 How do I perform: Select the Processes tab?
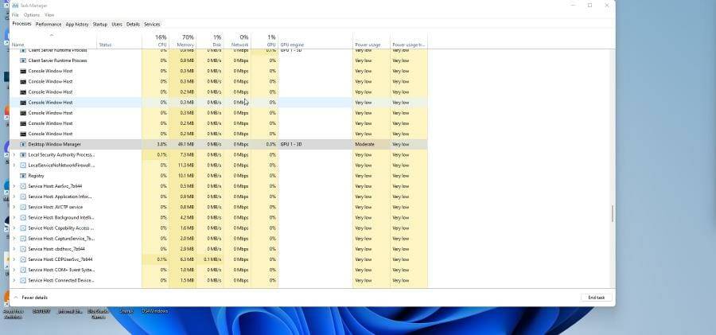tap(21, 24)
